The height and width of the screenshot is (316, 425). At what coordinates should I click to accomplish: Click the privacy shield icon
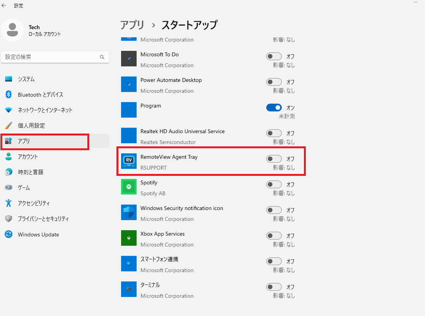(x=9, y=219)
